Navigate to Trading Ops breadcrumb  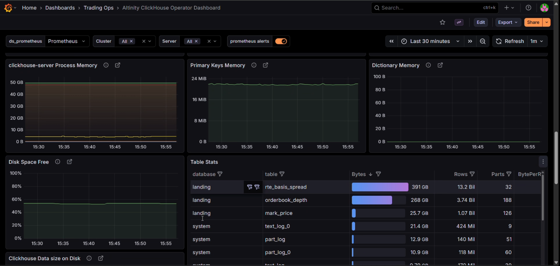point(99,8)
